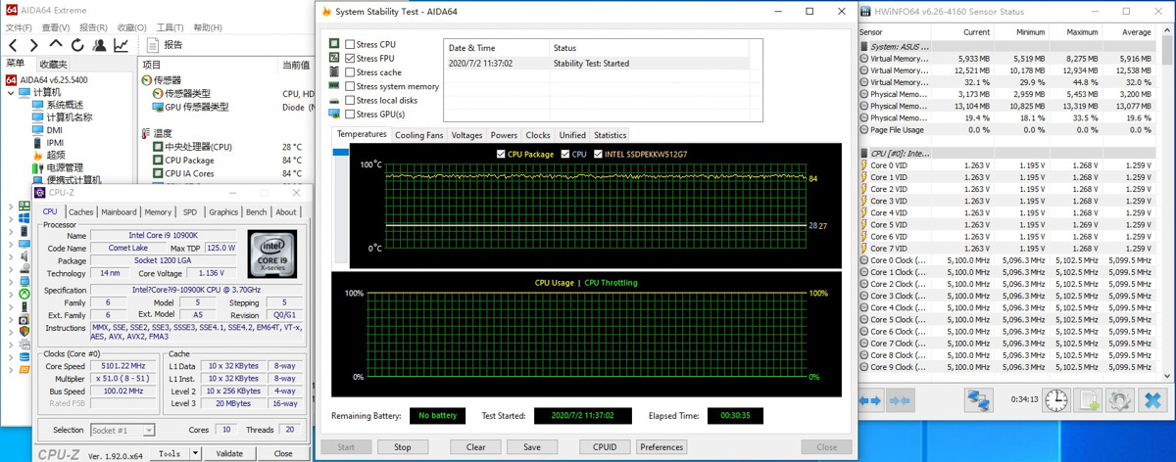This screenshot has width=1176, height=462.
Task: Enable the Stress system memory checkbox
Action: [x=350, y=86]
